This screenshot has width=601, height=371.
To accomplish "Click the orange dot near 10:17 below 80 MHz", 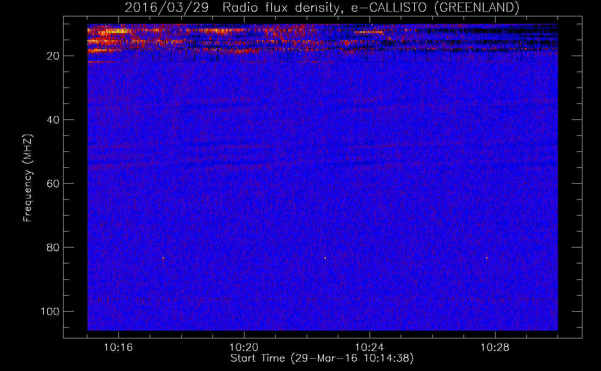I will pos(163,257).
